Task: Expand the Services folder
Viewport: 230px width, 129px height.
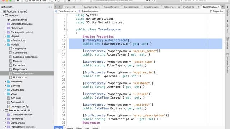Action: click(x=5, y=86)
